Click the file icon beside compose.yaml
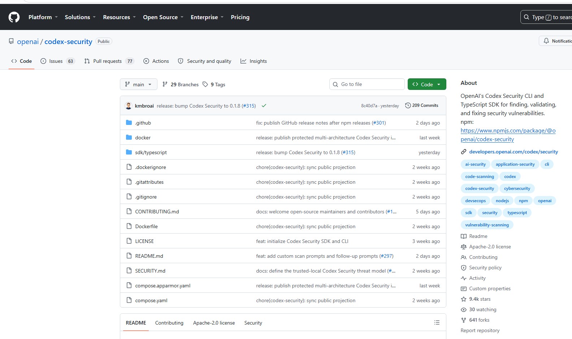This screenshot has height=339, width=572. click(x=129, y=300)
